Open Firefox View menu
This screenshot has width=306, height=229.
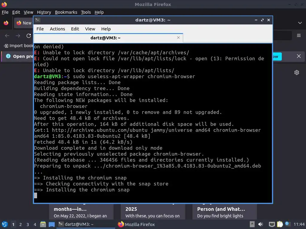(28, 12)
